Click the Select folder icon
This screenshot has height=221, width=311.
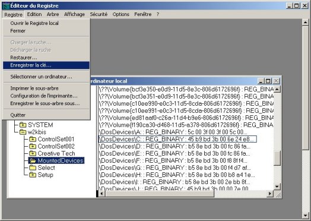tap(33, 168)
